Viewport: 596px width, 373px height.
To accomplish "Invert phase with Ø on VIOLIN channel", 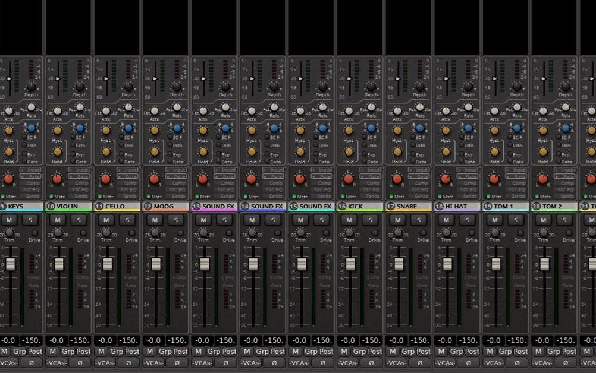I will [80, 363].
